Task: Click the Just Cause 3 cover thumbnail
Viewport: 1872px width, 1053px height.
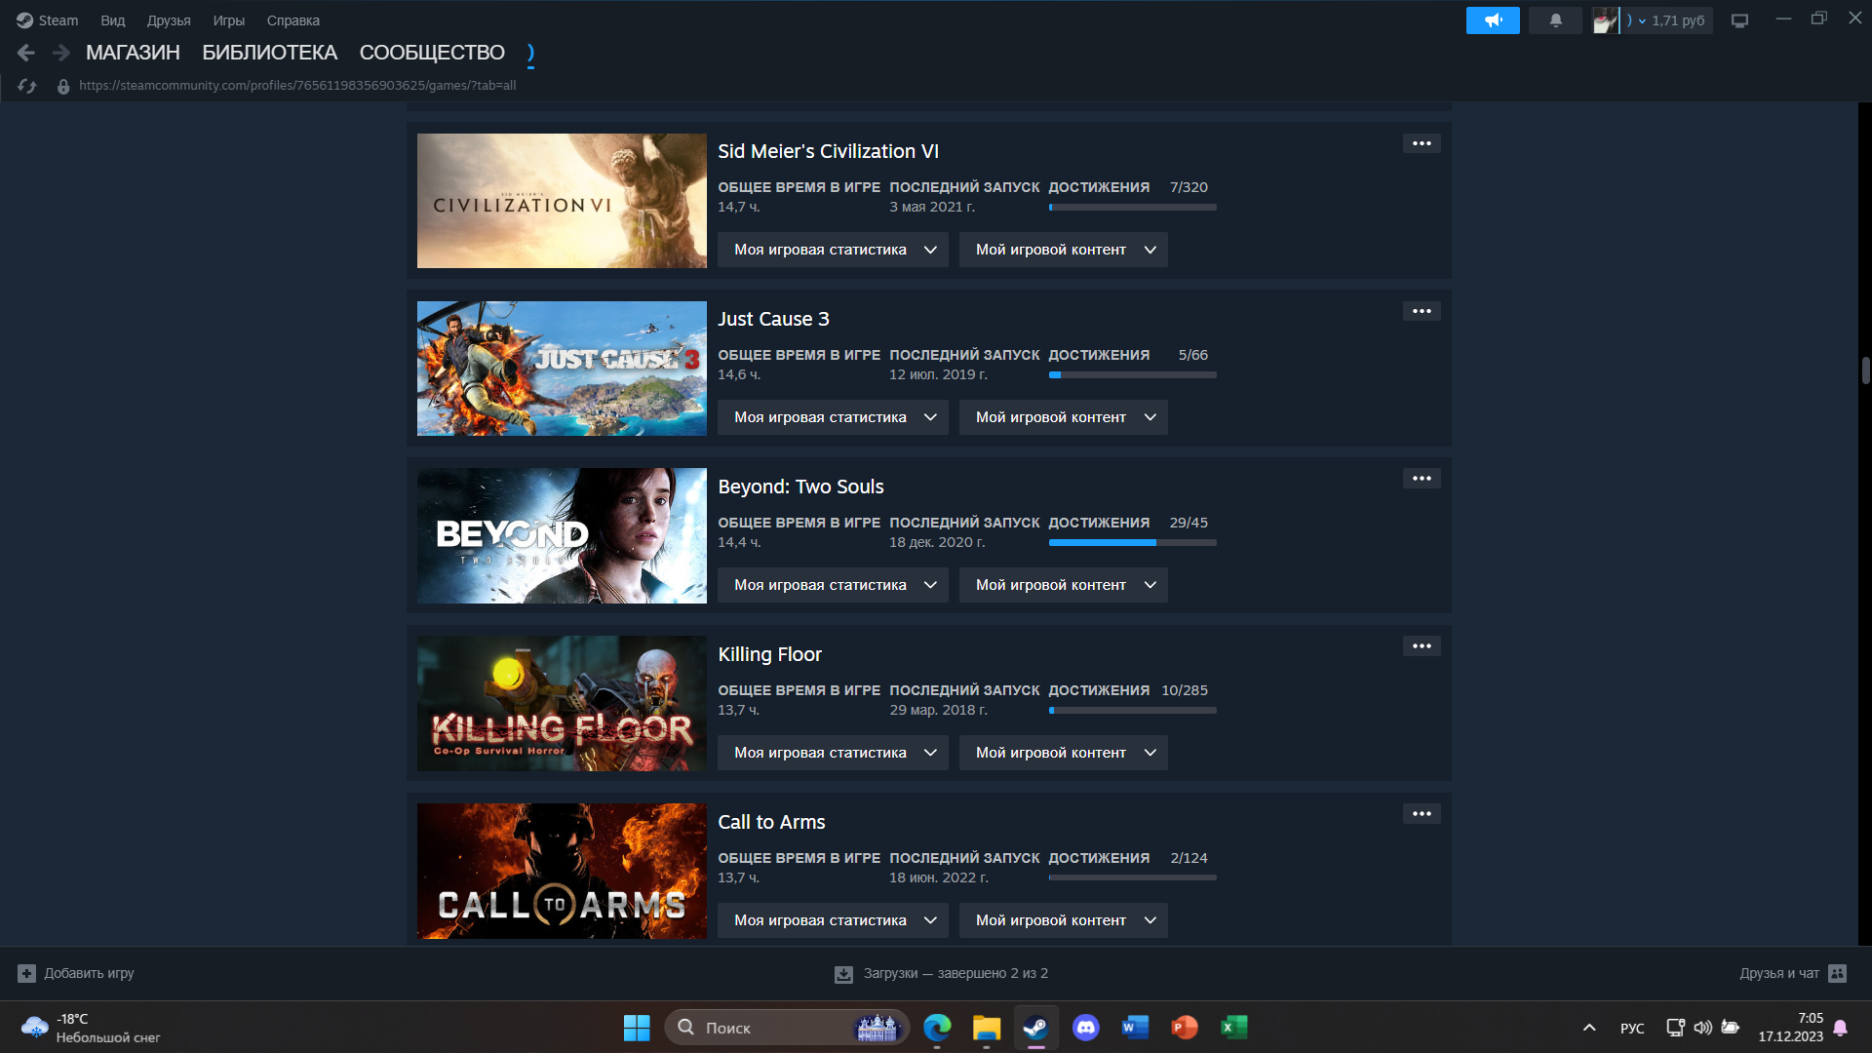Action: click(x=562, y=369)
